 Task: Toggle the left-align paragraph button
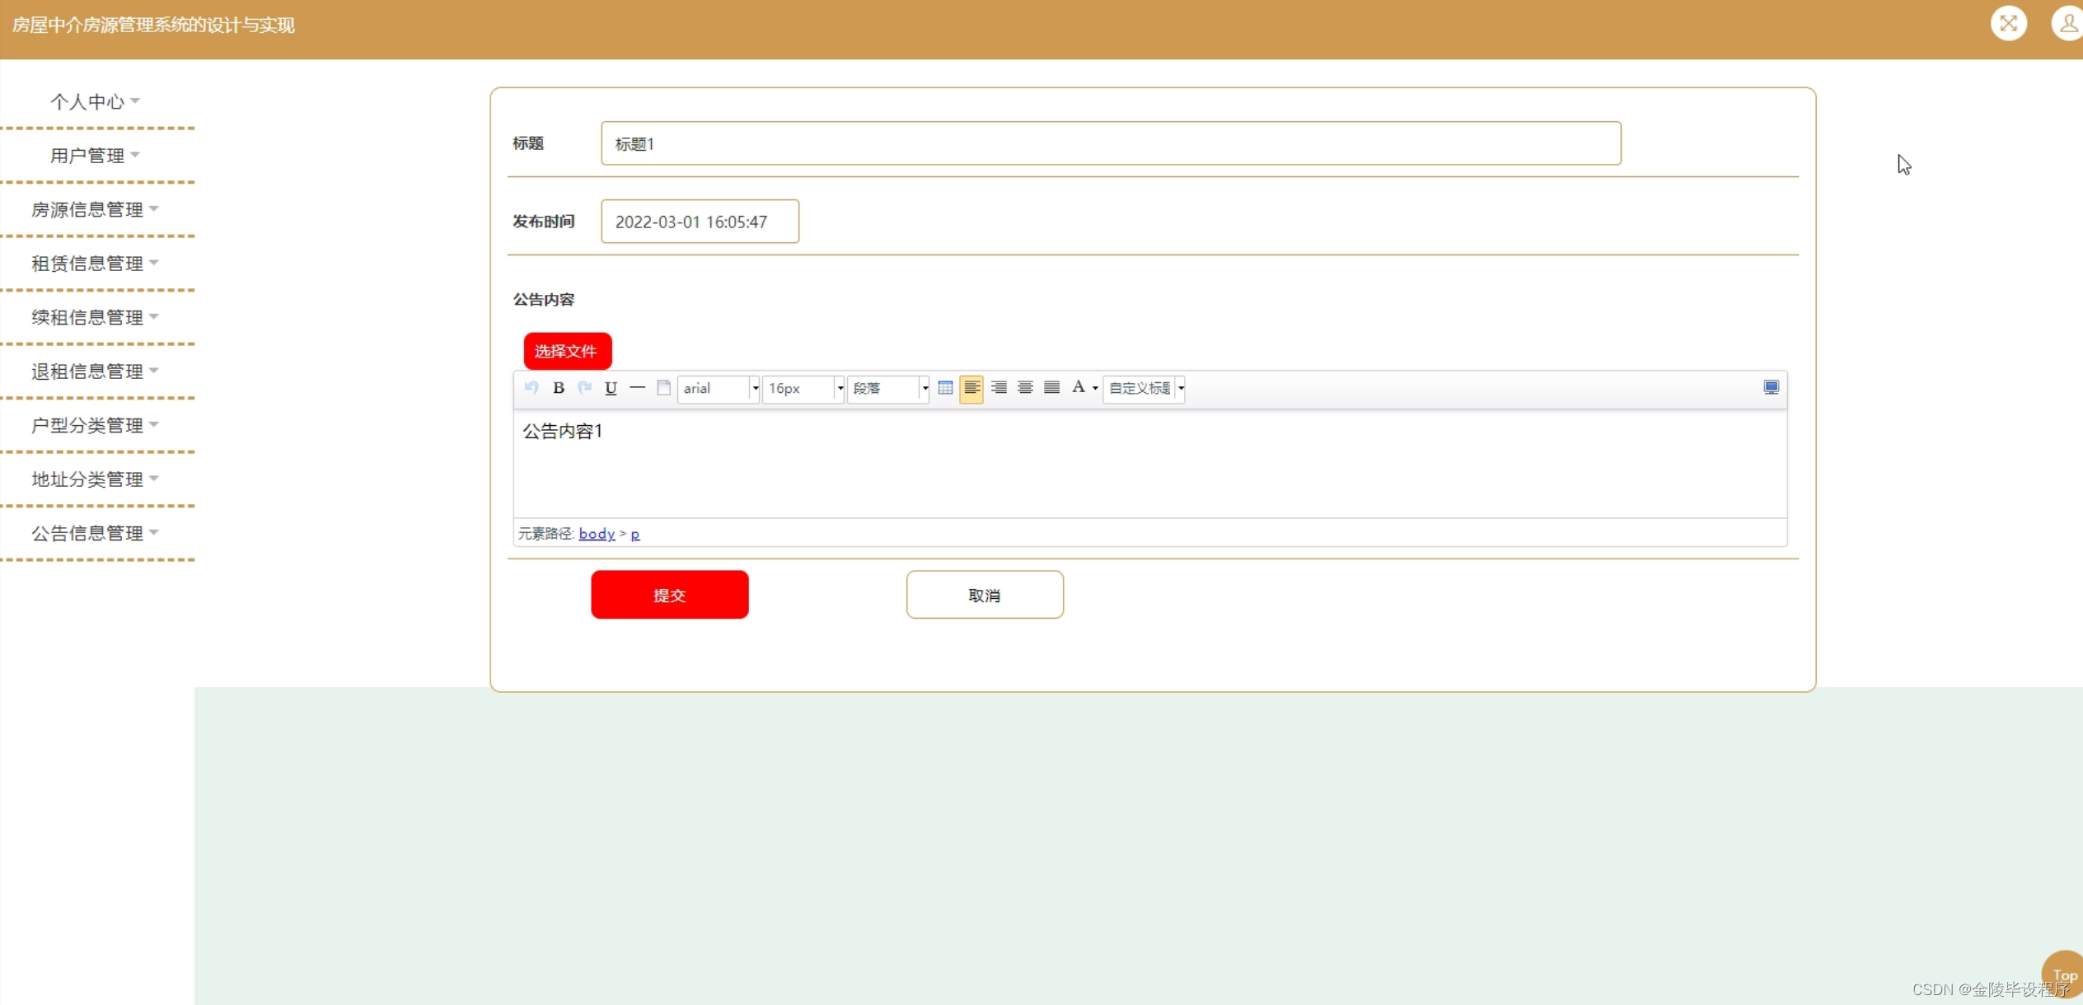[971, 388]
